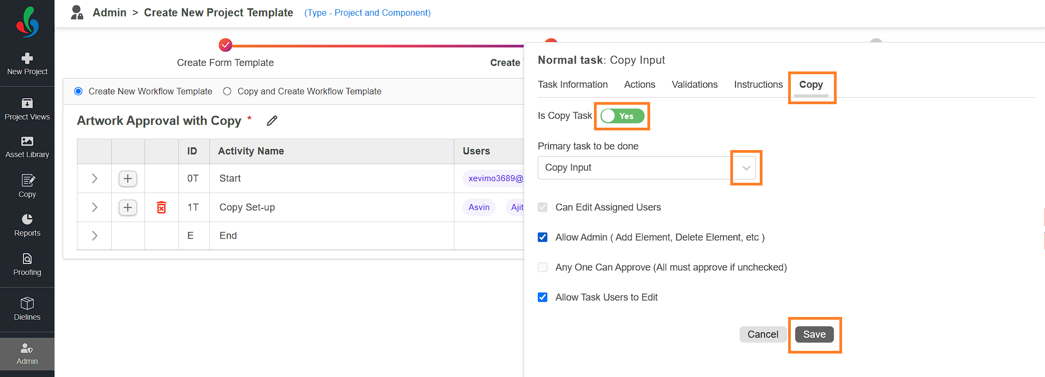
Task: Click the Admin breadcrumb link
Action: pyautogui.click(x=110, y=13)
